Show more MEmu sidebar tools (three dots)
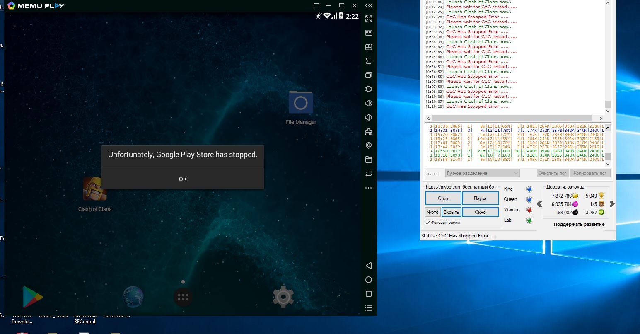Screen dimensions: 640x334 pyautogui.click(x=369, y=188)
